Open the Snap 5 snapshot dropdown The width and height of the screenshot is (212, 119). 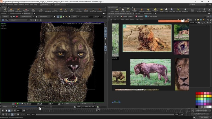pyautogui.click(x=8, y=107)
